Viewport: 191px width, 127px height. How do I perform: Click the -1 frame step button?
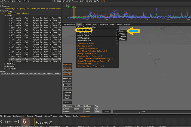pyautogui.click(x=17, y=122)
